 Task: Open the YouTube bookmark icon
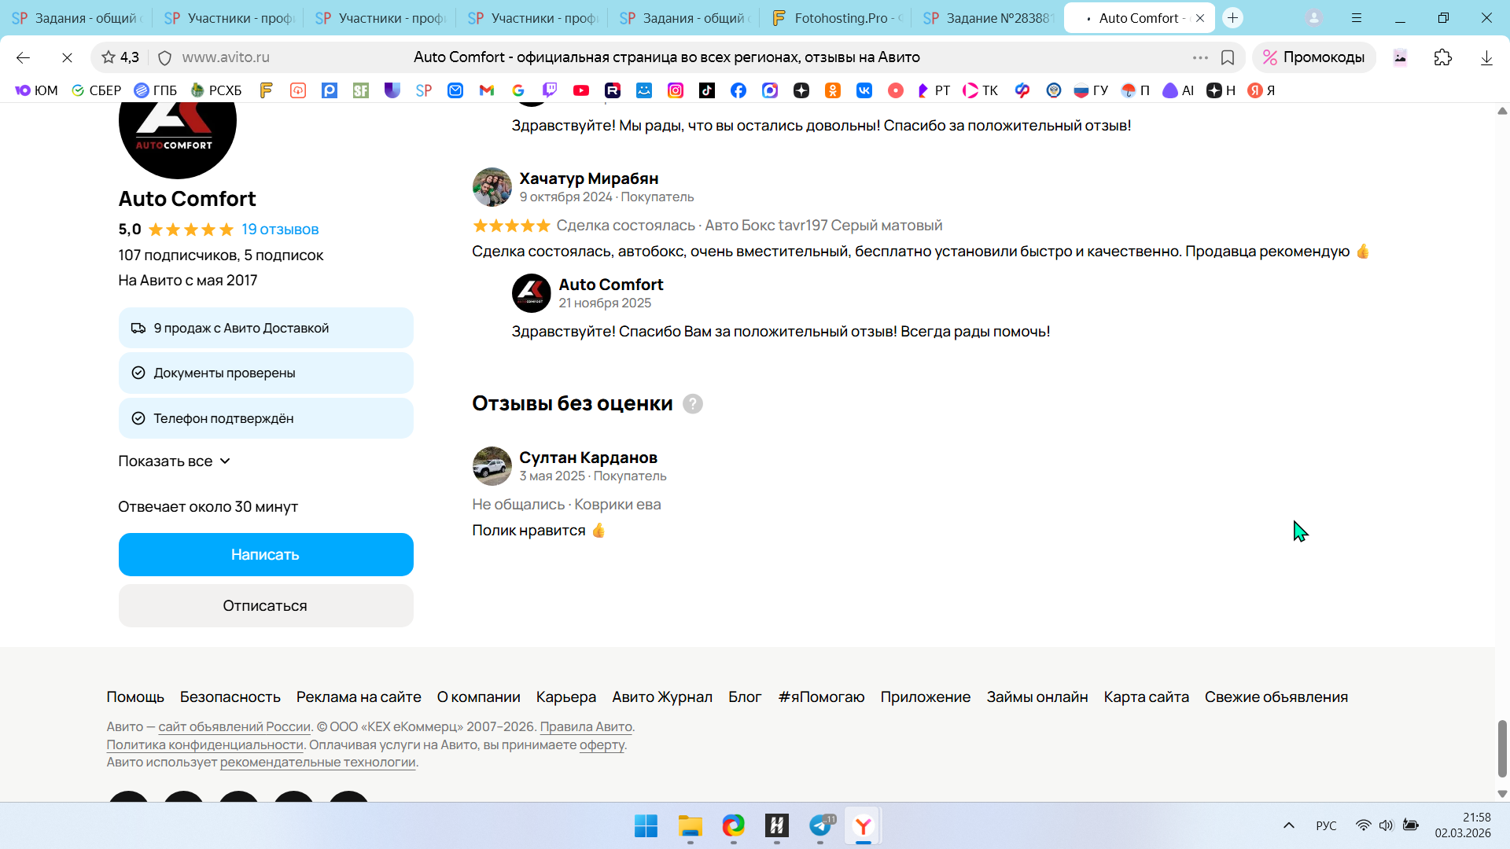(x=581, y=90)
